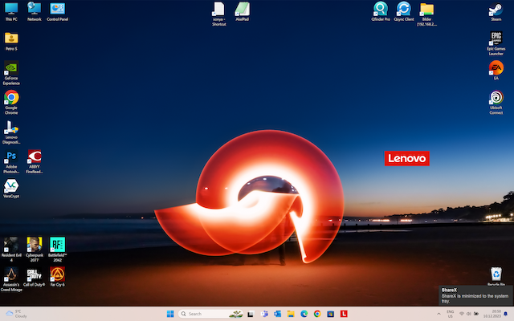514x321 pixels.
Task: Open the Steam desktop shortcut
Action: pos(496,10)
